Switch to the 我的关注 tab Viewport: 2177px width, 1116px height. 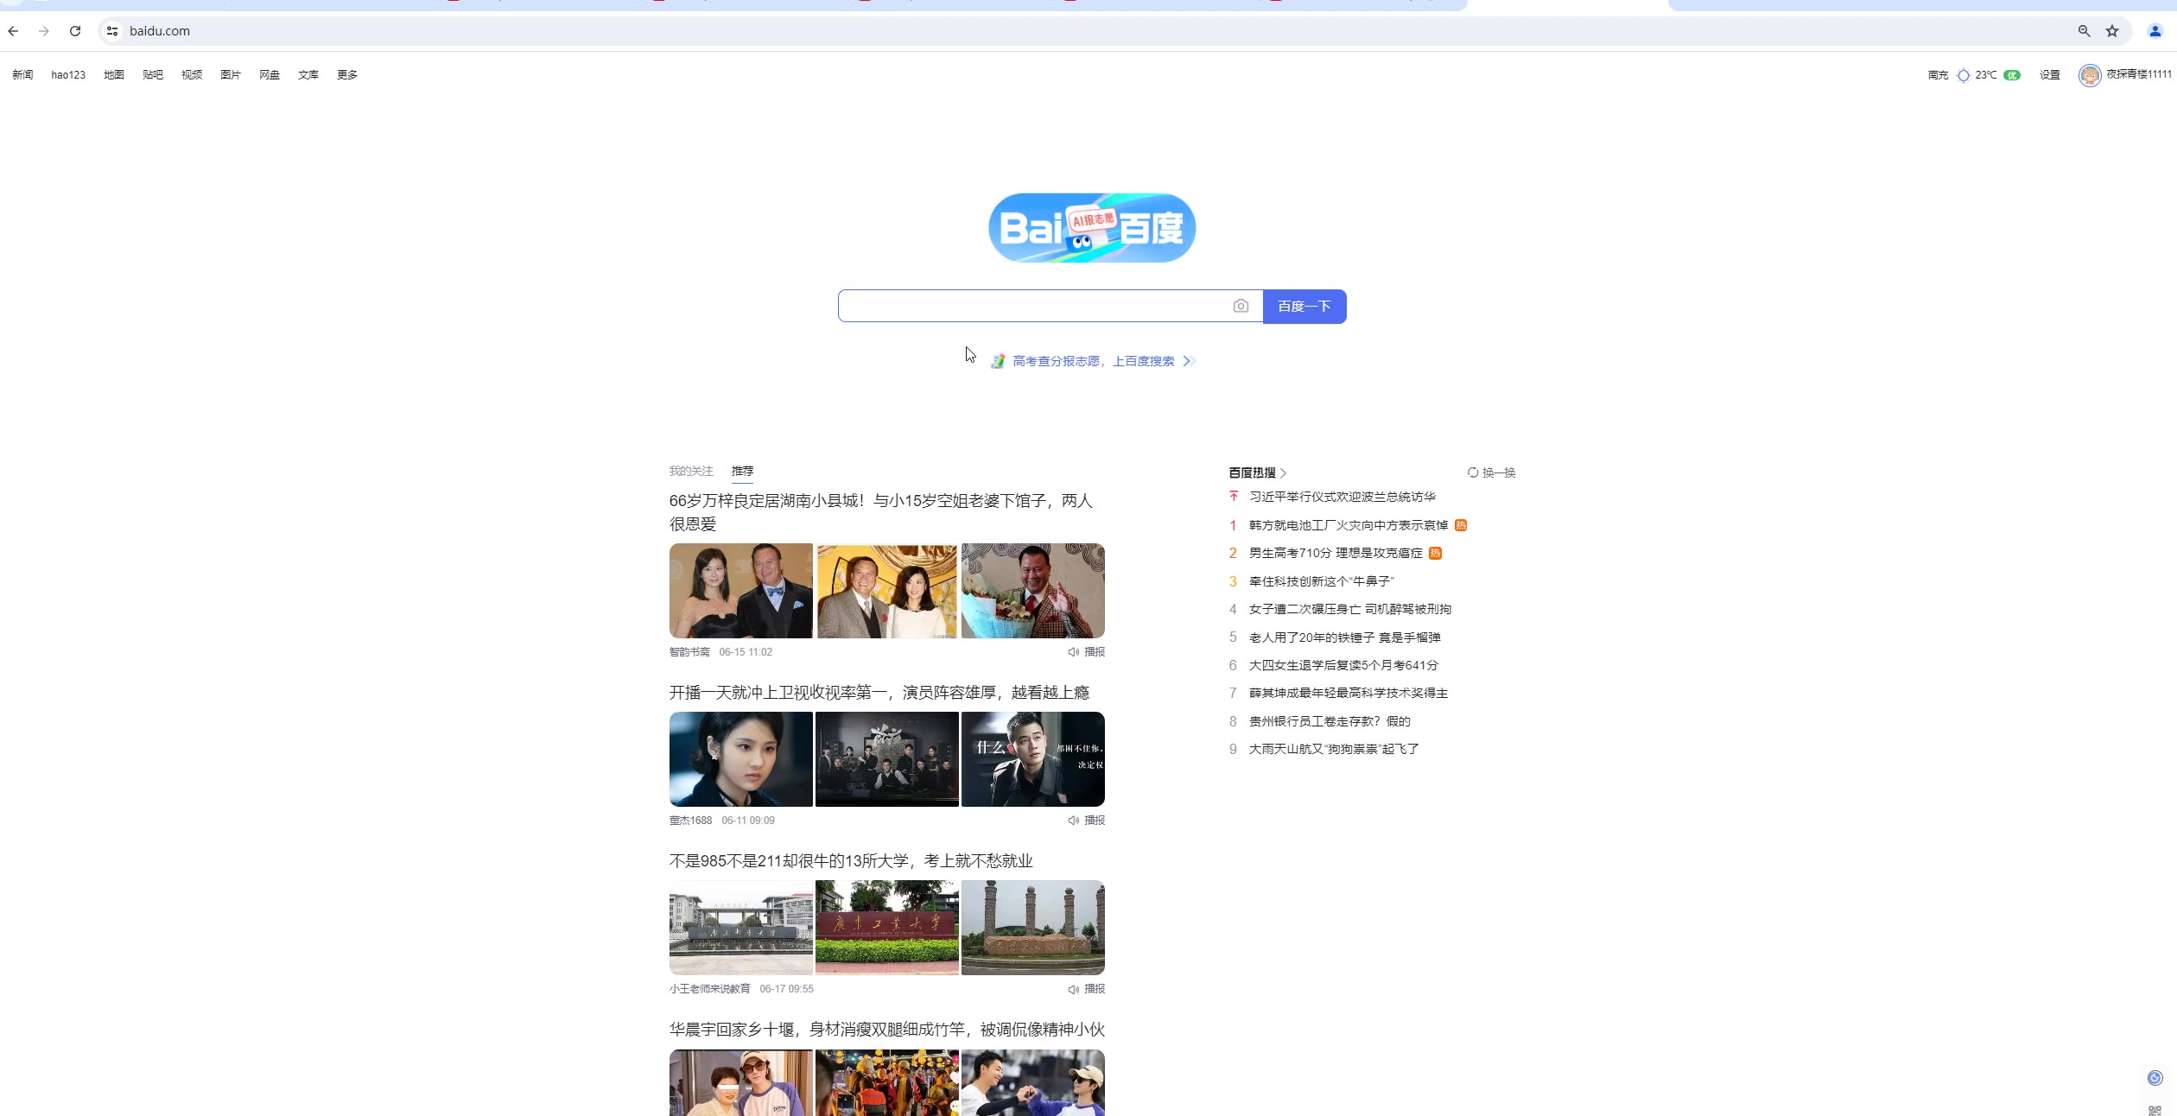(x=691, y=471)
